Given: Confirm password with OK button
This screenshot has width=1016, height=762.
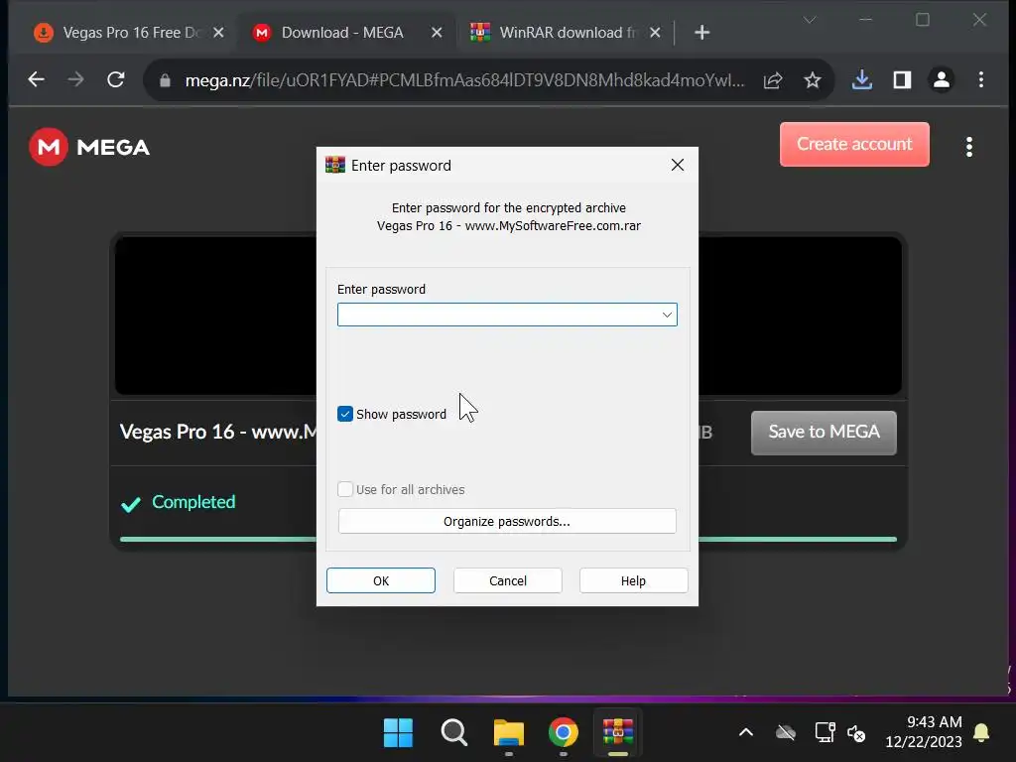Looking at the screenshot, I should (x=381, y=580).
